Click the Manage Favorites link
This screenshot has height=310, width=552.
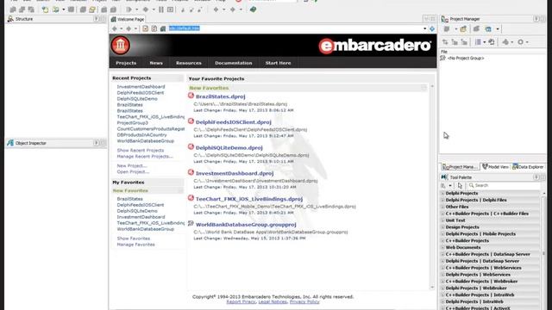coord(136,245)
